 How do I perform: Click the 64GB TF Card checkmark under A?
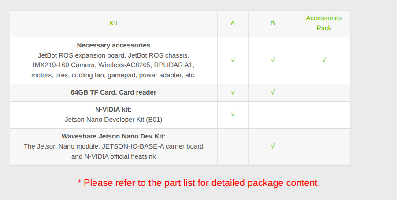click(x=233, y=92)
